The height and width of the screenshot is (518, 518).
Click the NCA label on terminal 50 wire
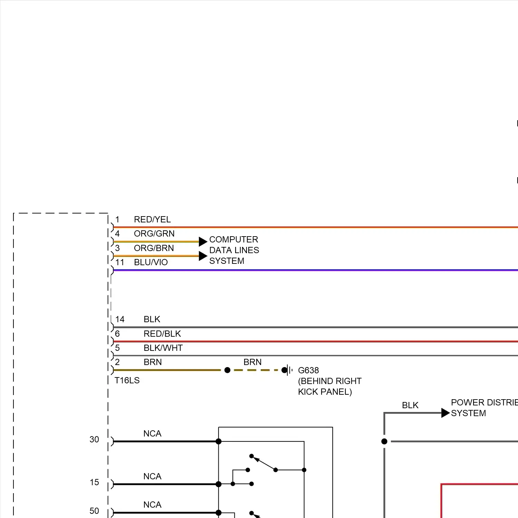[152, 505]
